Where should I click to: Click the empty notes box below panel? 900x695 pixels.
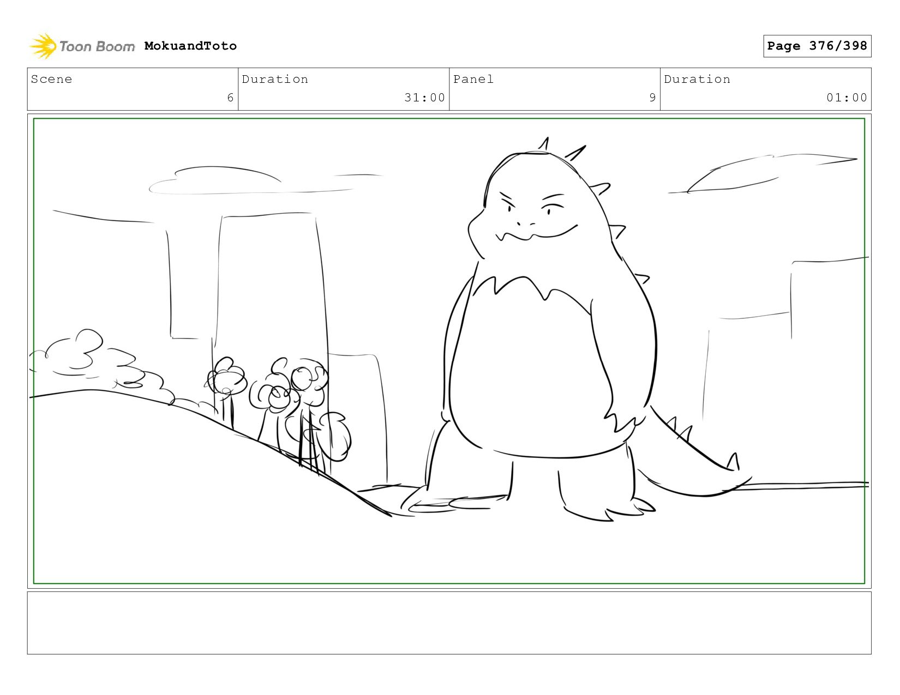tap(449, 623)
